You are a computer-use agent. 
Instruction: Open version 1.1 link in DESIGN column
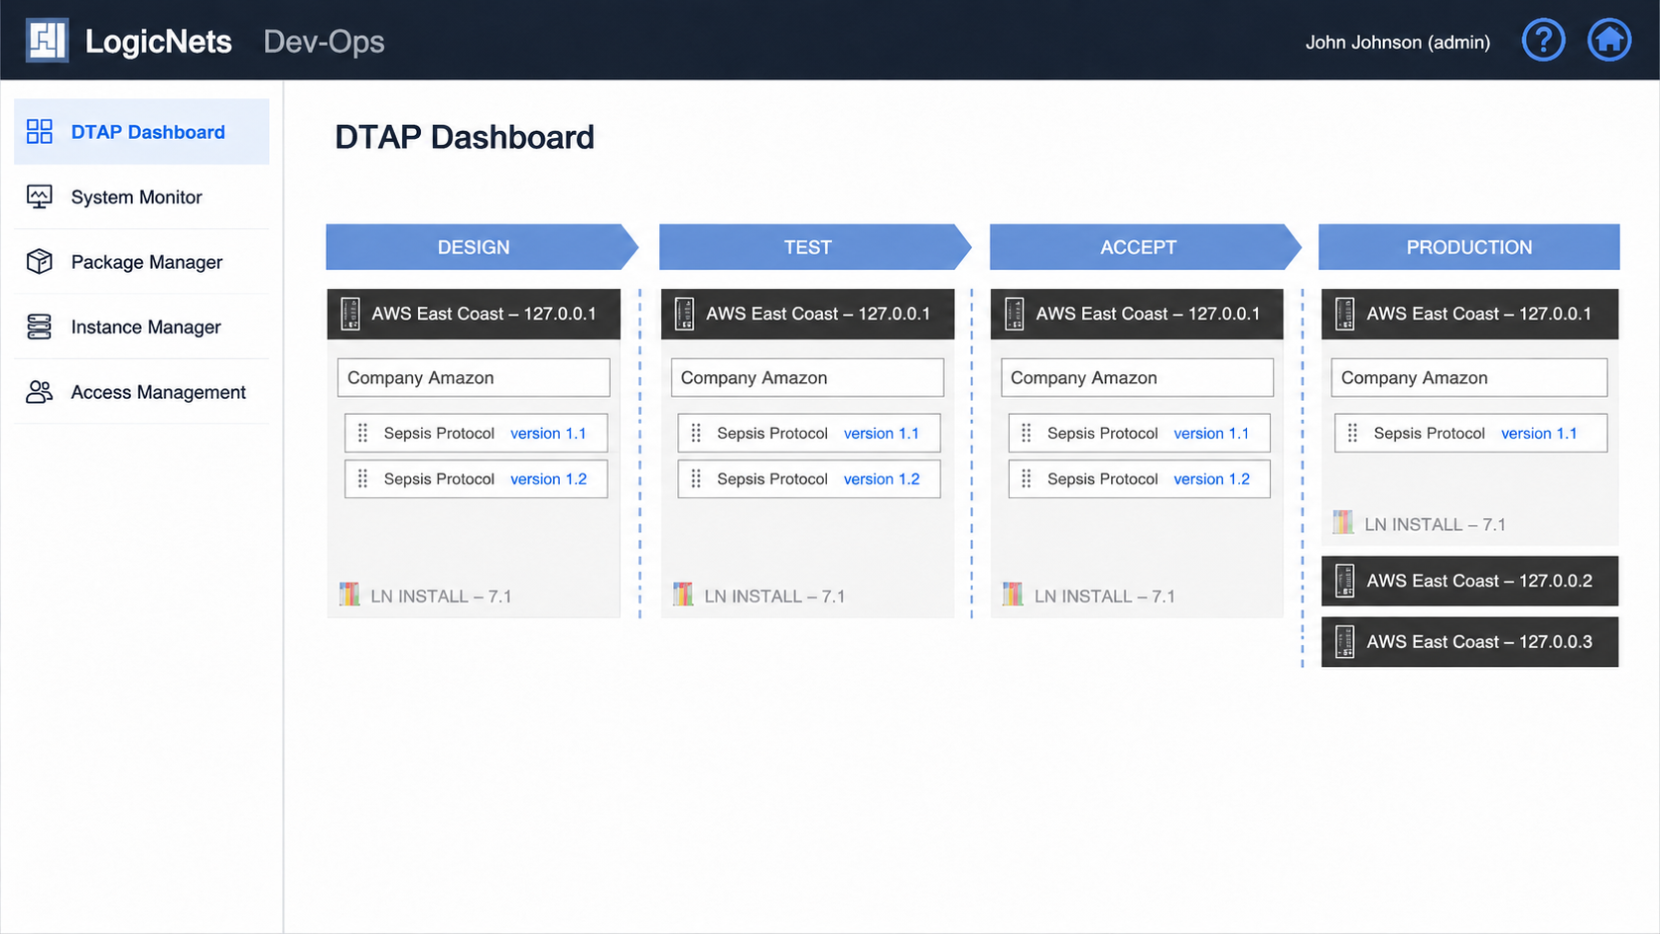click(548, 433)
